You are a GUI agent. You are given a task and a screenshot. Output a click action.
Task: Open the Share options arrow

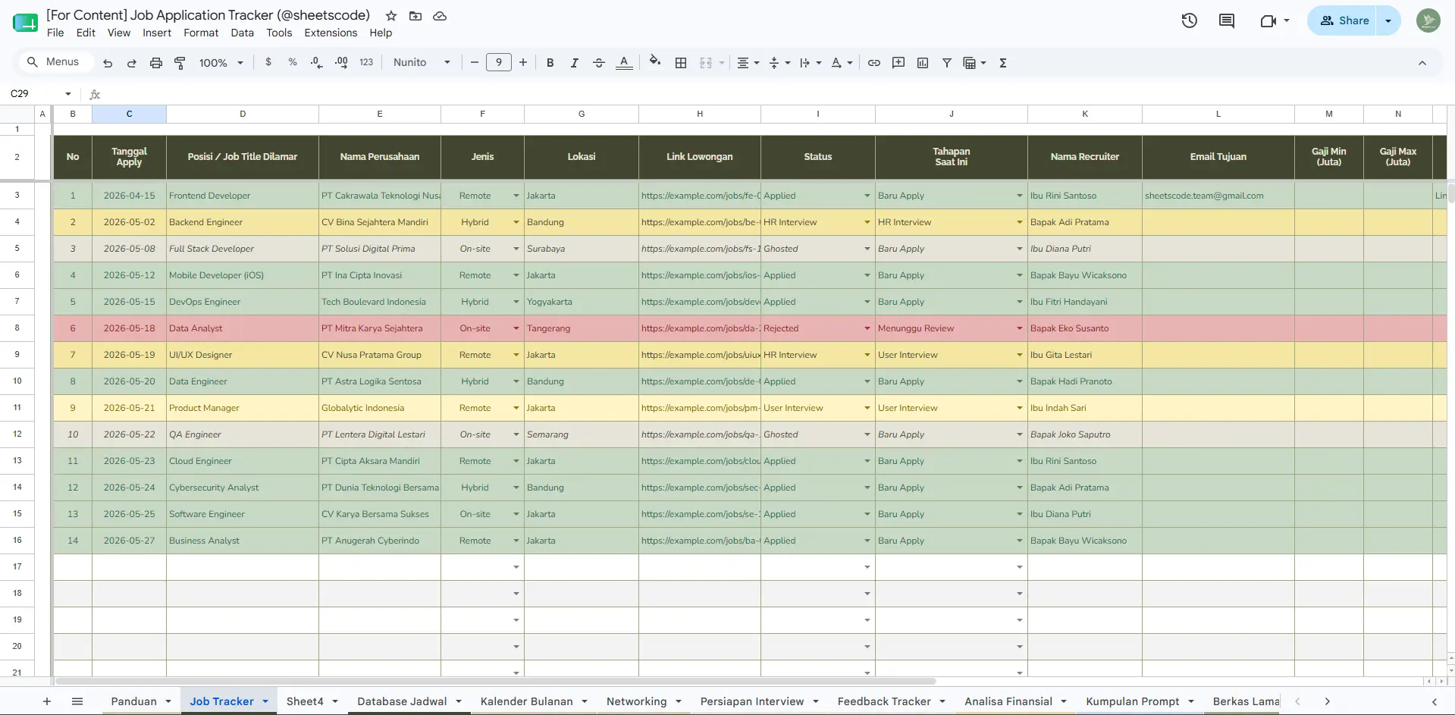click(1388, 20)
